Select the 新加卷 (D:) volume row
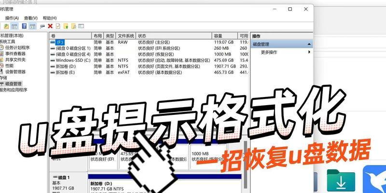 pyautogui.click(x=149, y=67)
